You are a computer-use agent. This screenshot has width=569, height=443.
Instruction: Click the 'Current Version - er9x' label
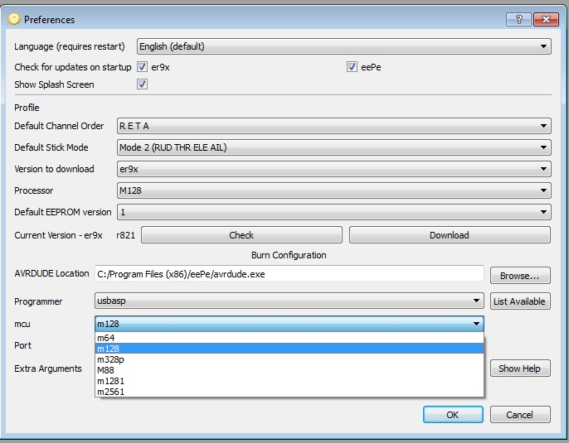coord(58,235)
